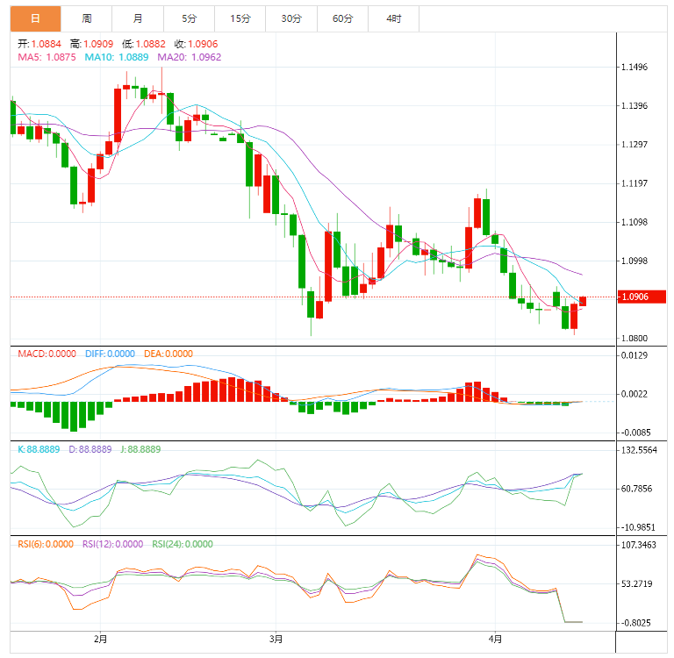Image resolution: width=674 pixels, height=658 pixels.
Task: Select the 日 daily chart tab
Action: (36, 18)
